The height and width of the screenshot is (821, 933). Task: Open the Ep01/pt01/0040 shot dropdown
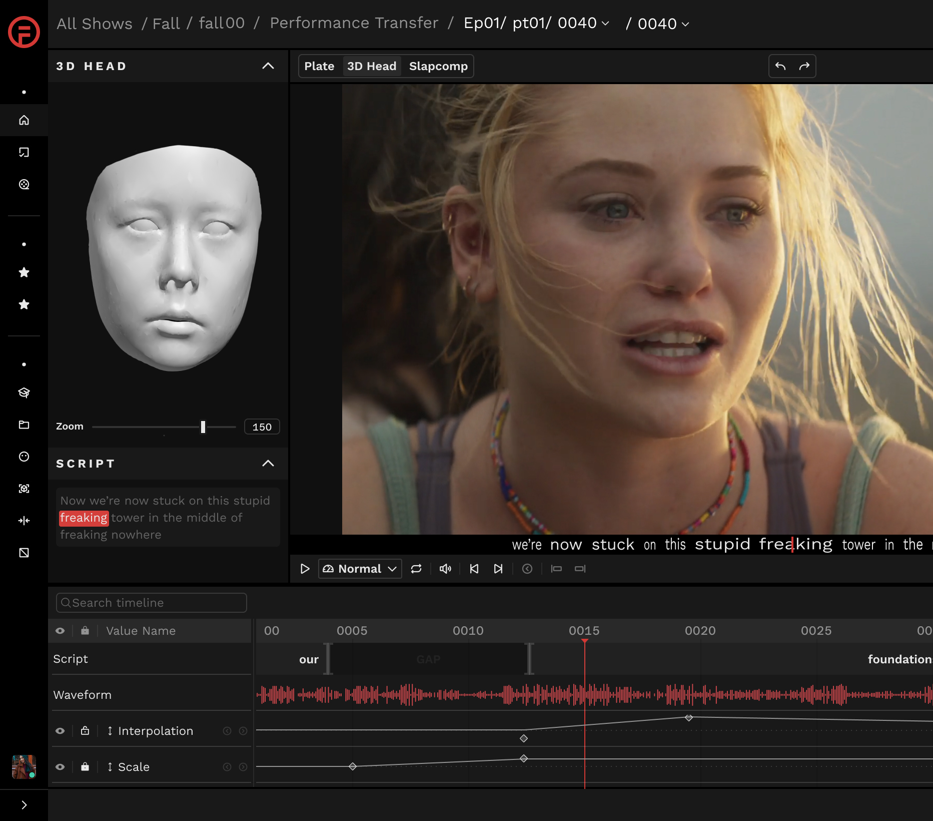[536, 23]
